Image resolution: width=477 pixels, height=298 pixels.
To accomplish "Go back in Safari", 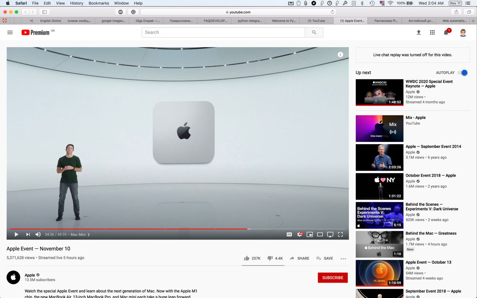I will [26, 12].
